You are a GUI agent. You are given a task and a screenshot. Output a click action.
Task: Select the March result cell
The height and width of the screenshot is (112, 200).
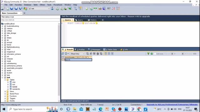(x=78, y=60)
